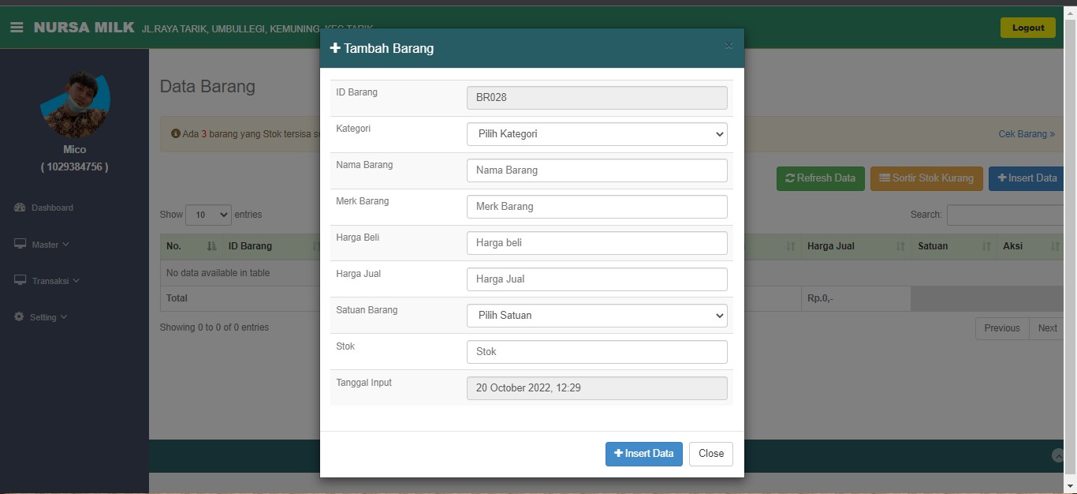Open the Pilih Satuan dropdown

[596, 315]
